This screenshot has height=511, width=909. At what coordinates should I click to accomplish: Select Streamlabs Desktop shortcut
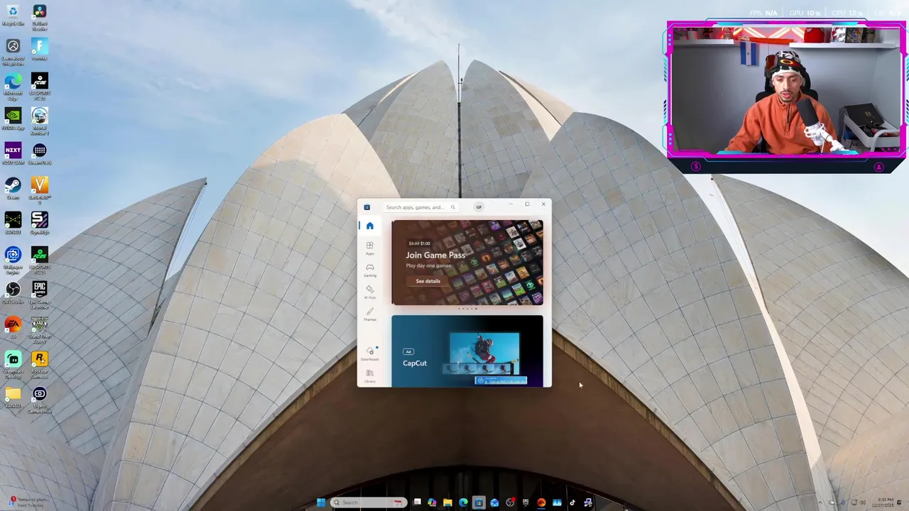tap(13, 364)
